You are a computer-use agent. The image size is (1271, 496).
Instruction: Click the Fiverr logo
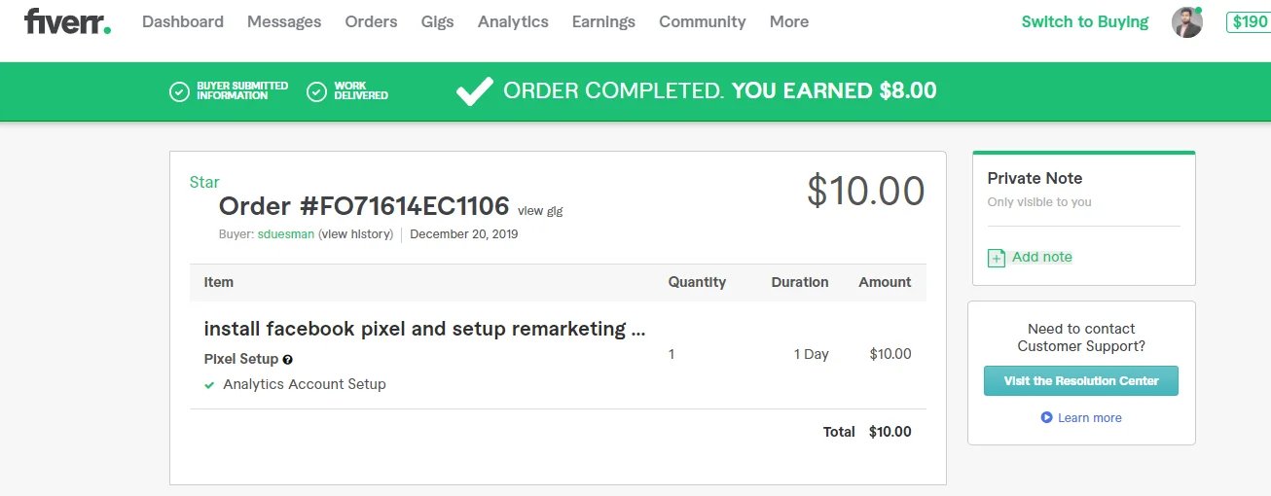tap(67, 21)
